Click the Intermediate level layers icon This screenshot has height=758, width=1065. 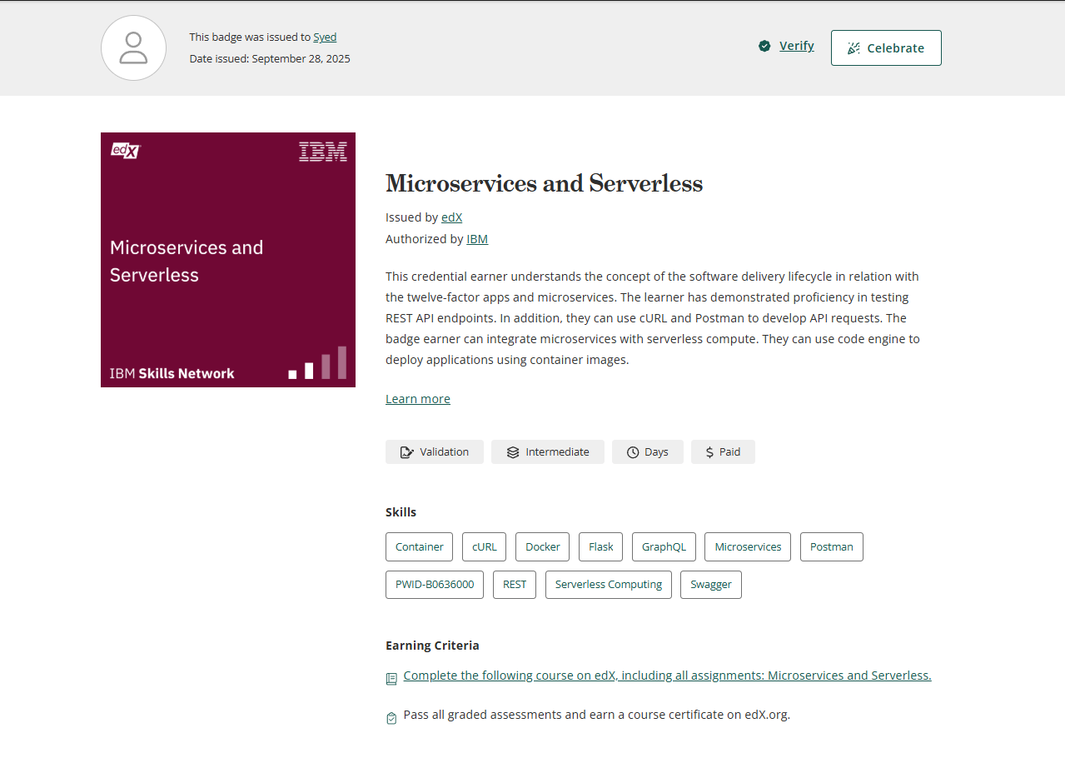click(513, 452)
